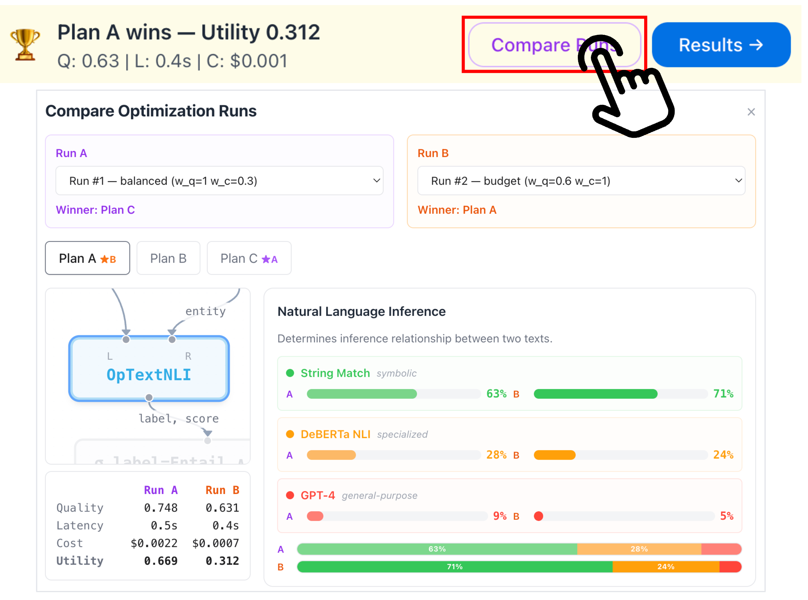Switch to the Plan B tab
808x600 pixels.
[168, 258]
